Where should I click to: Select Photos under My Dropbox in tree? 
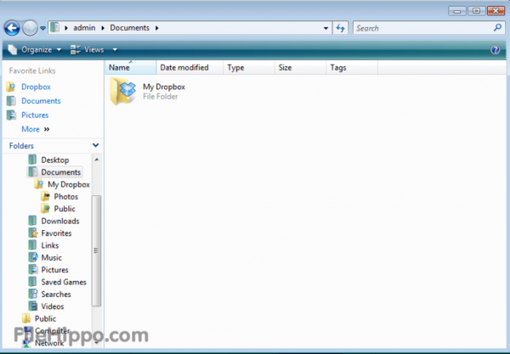pos(66,196)
